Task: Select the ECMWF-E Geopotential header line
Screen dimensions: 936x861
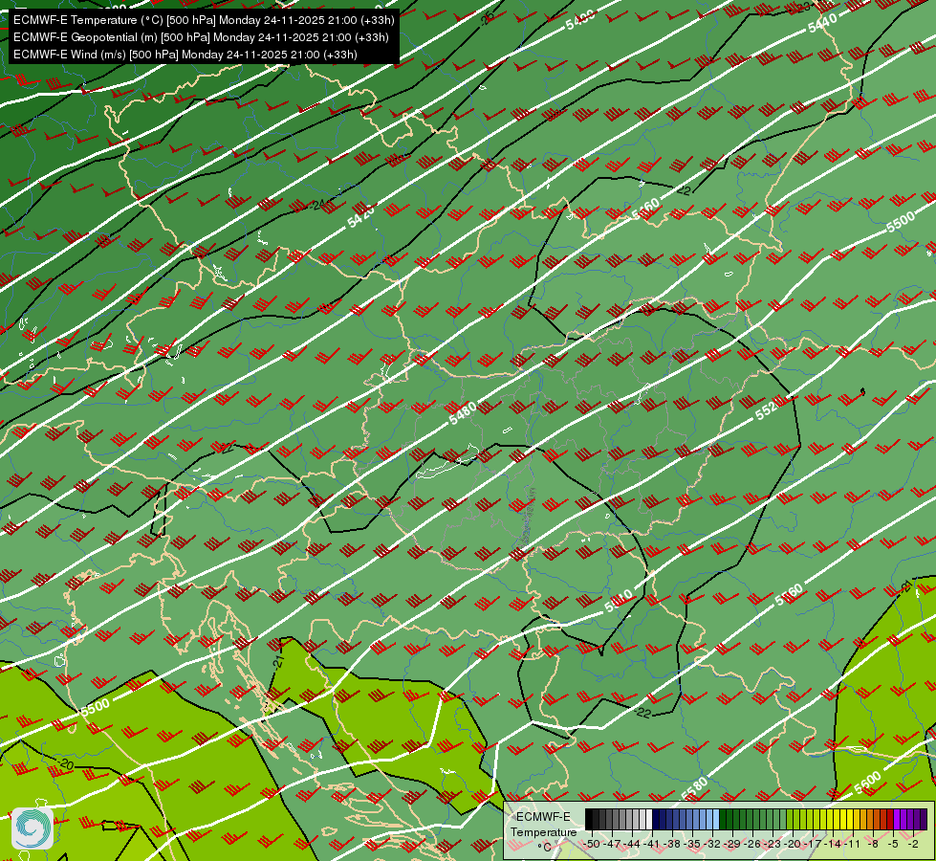Action: coord(201,37)
